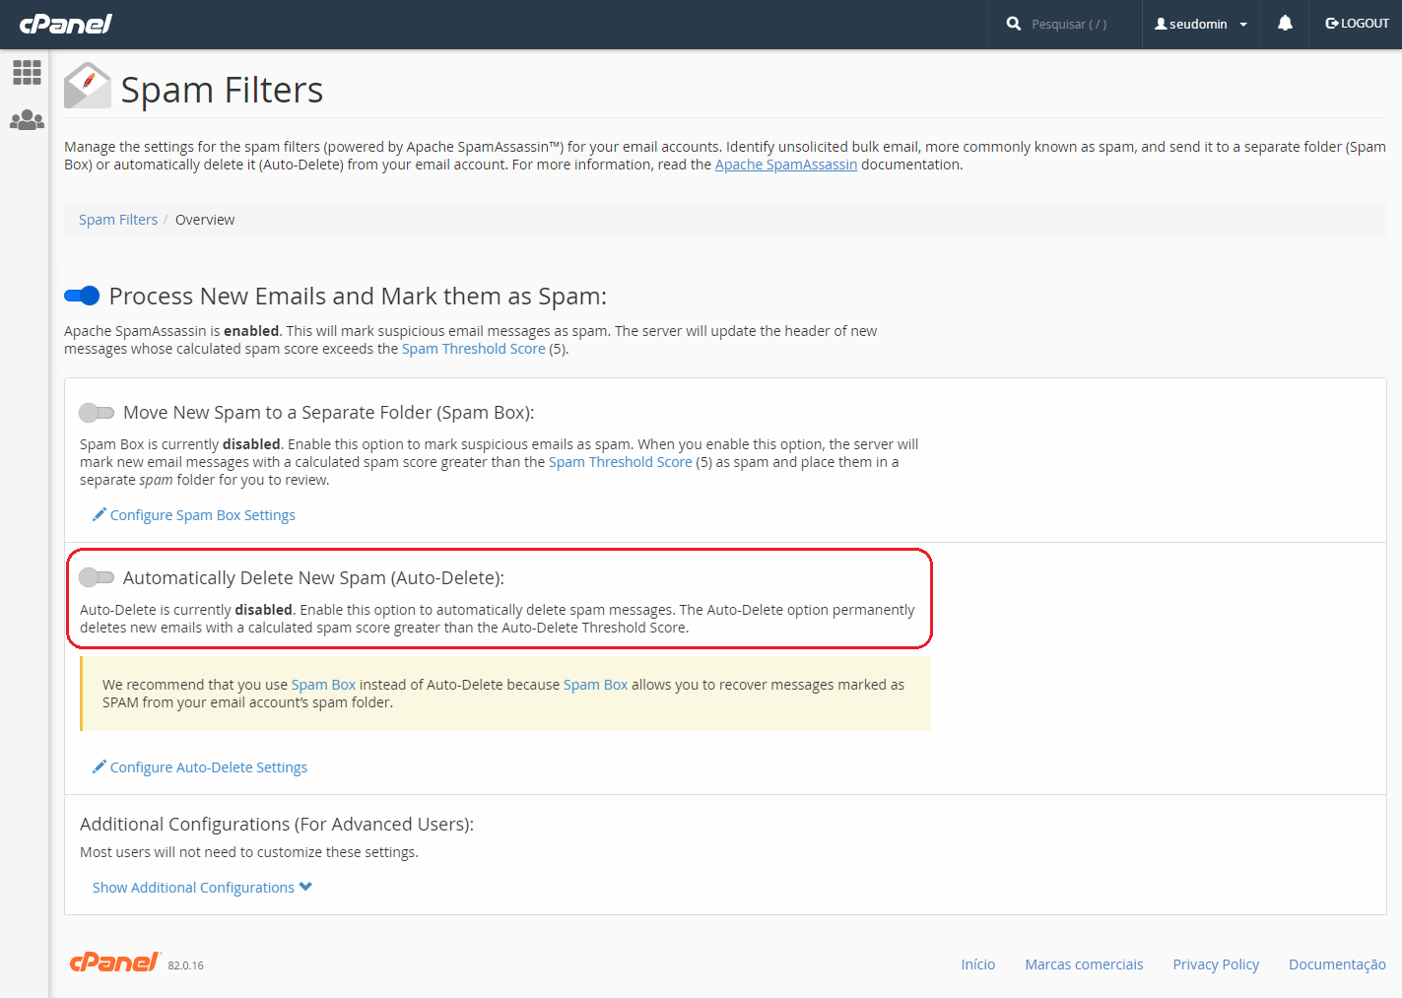Open Apache SpamAssassin documentation link
This screenshot has height=998, width=1402.
pos(786,165)
